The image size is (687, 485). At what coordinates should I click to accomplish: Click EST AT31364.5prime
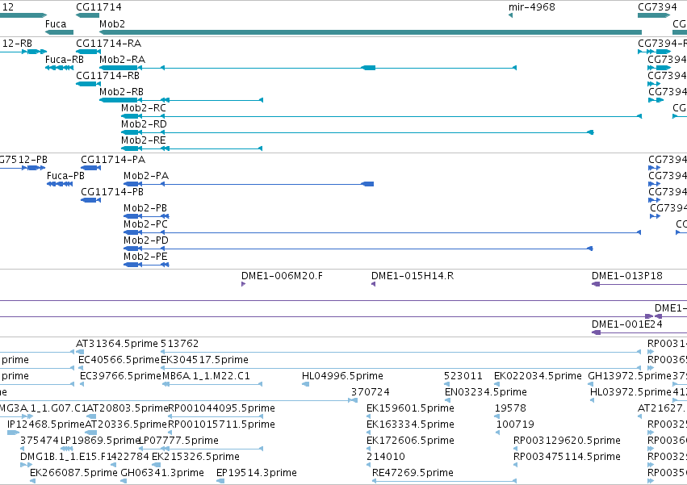pos(80,352)
